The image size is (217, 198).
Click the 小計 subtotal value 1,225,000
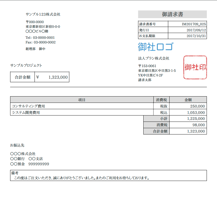click(x=196, y=119)
